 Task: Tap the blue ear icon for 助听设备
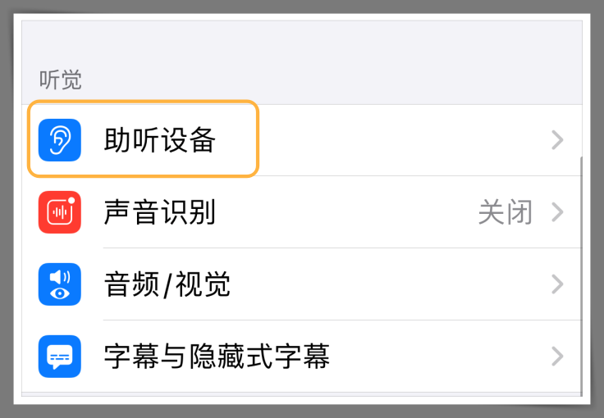pos(60,140)
